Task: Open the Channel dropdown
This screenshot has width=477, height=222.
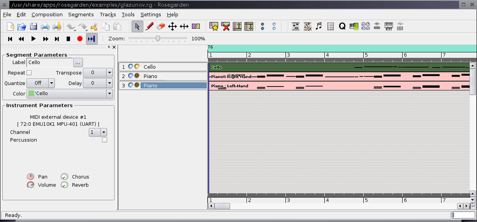Action: click(x=98, y=132)
